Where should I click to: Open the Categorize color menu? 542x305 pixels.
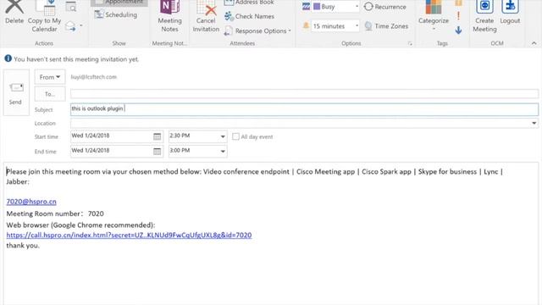coord(434,15)
